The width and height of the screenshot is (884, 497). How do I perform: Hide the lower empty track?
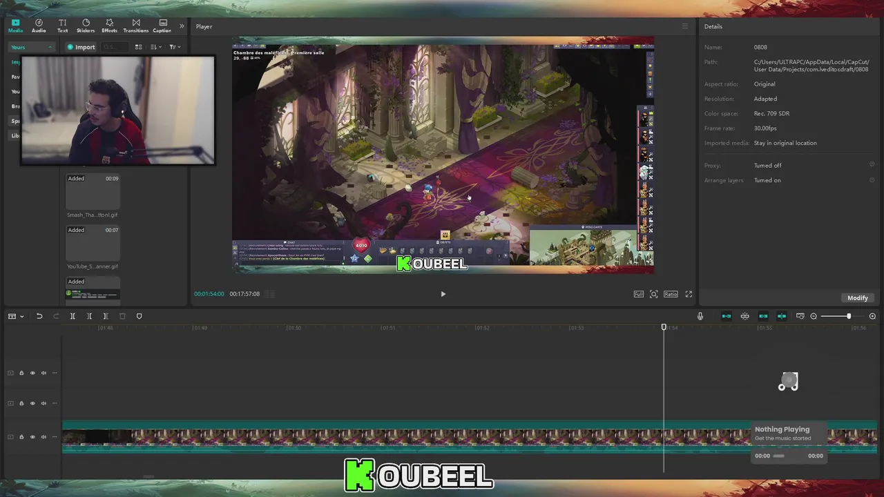click(32, 403)
